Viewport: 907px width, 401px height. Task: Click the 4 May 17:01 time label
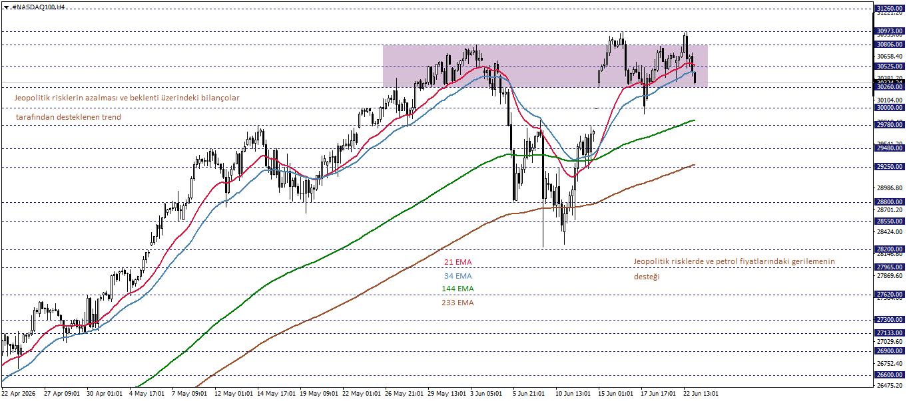click(x=147, y=394)
